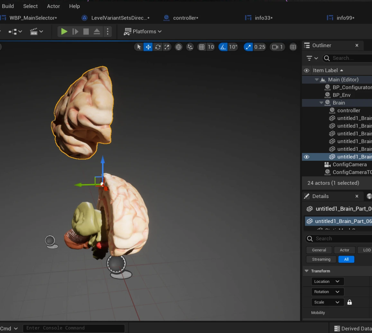The image size is (372, 333).
Task: Click the Eject button in the play toolbar
Action: 97,32
